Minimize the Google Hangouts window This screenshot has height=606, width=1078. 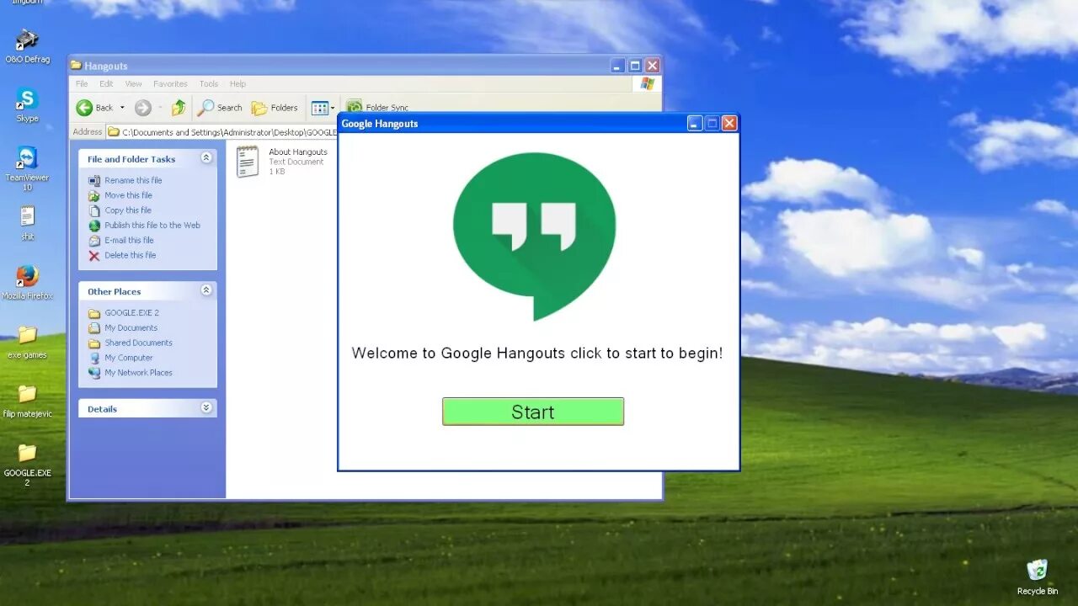695,124
